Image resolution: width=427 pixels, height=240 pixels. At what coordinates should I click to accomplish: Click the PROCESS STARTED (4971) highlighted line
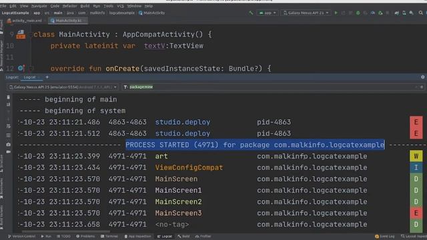coord(255,145)
